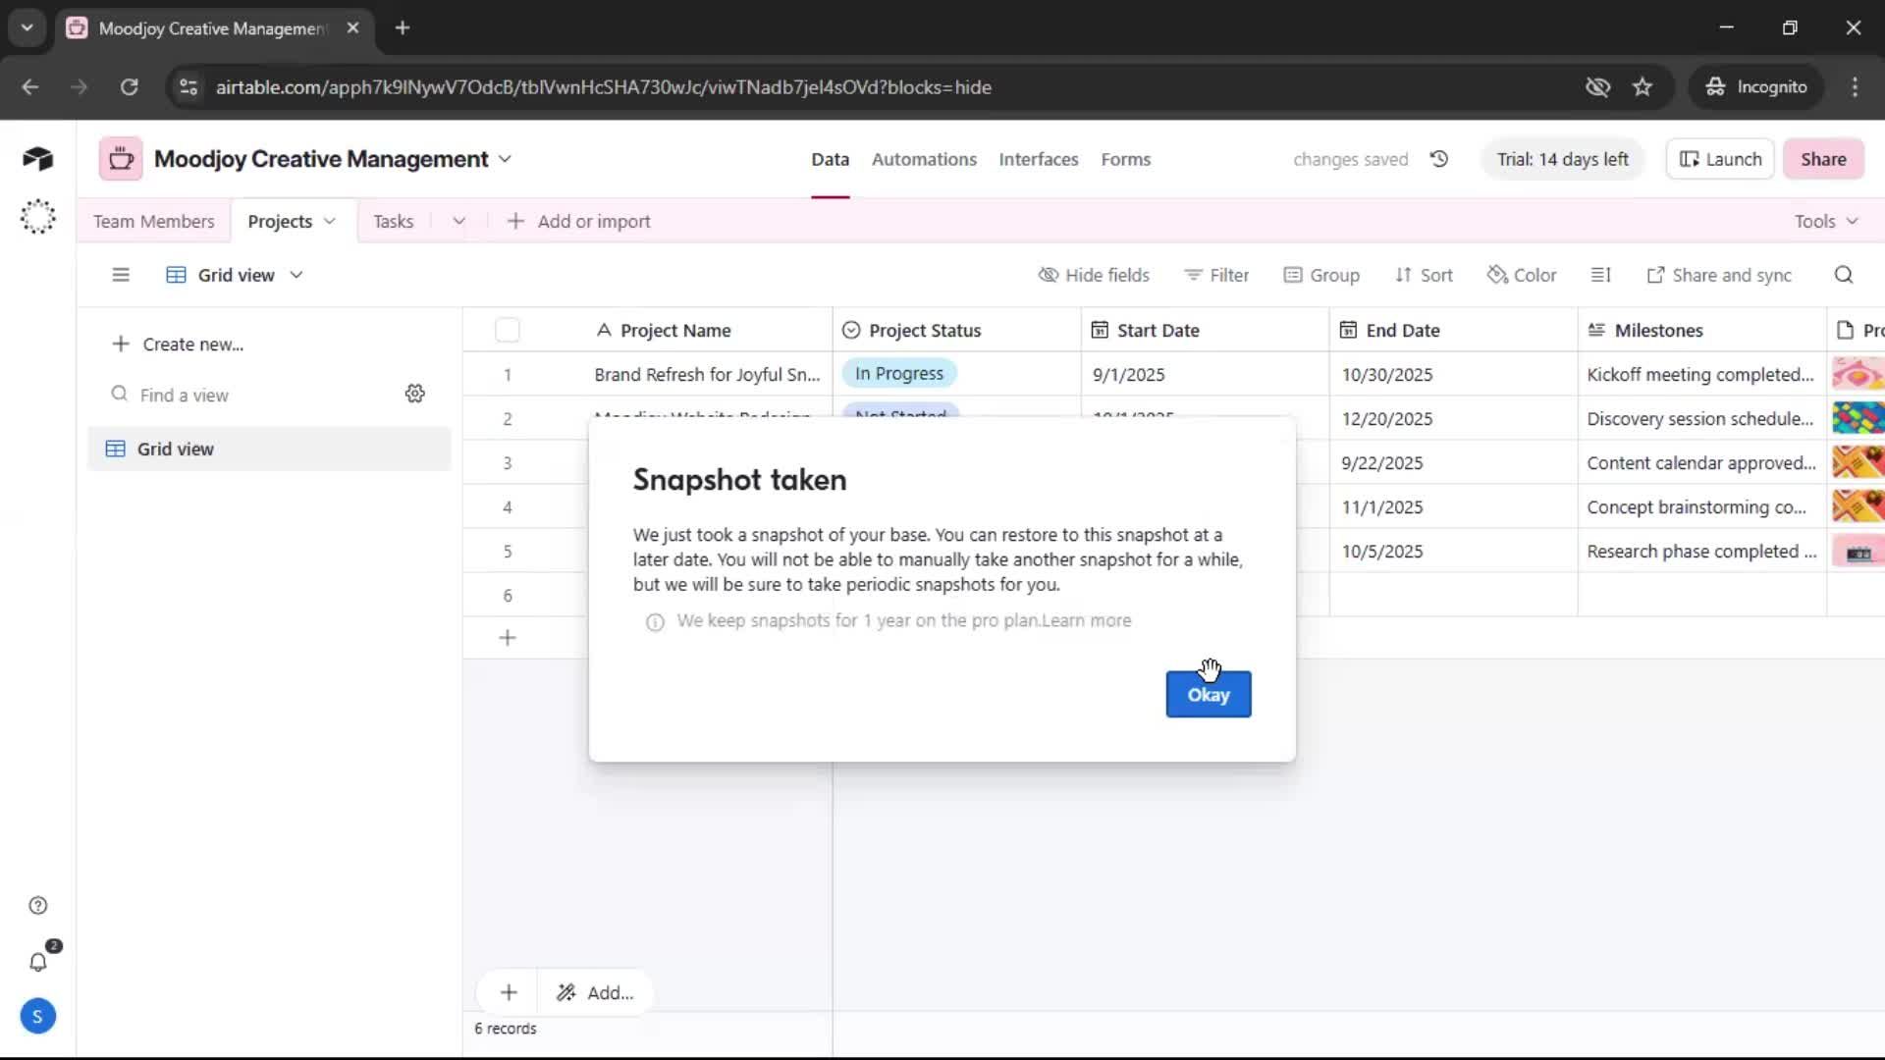Open the search magnifier icon in toolbar
The height and width of the screenshot is (1060, 1885).
click(1844, 275)
